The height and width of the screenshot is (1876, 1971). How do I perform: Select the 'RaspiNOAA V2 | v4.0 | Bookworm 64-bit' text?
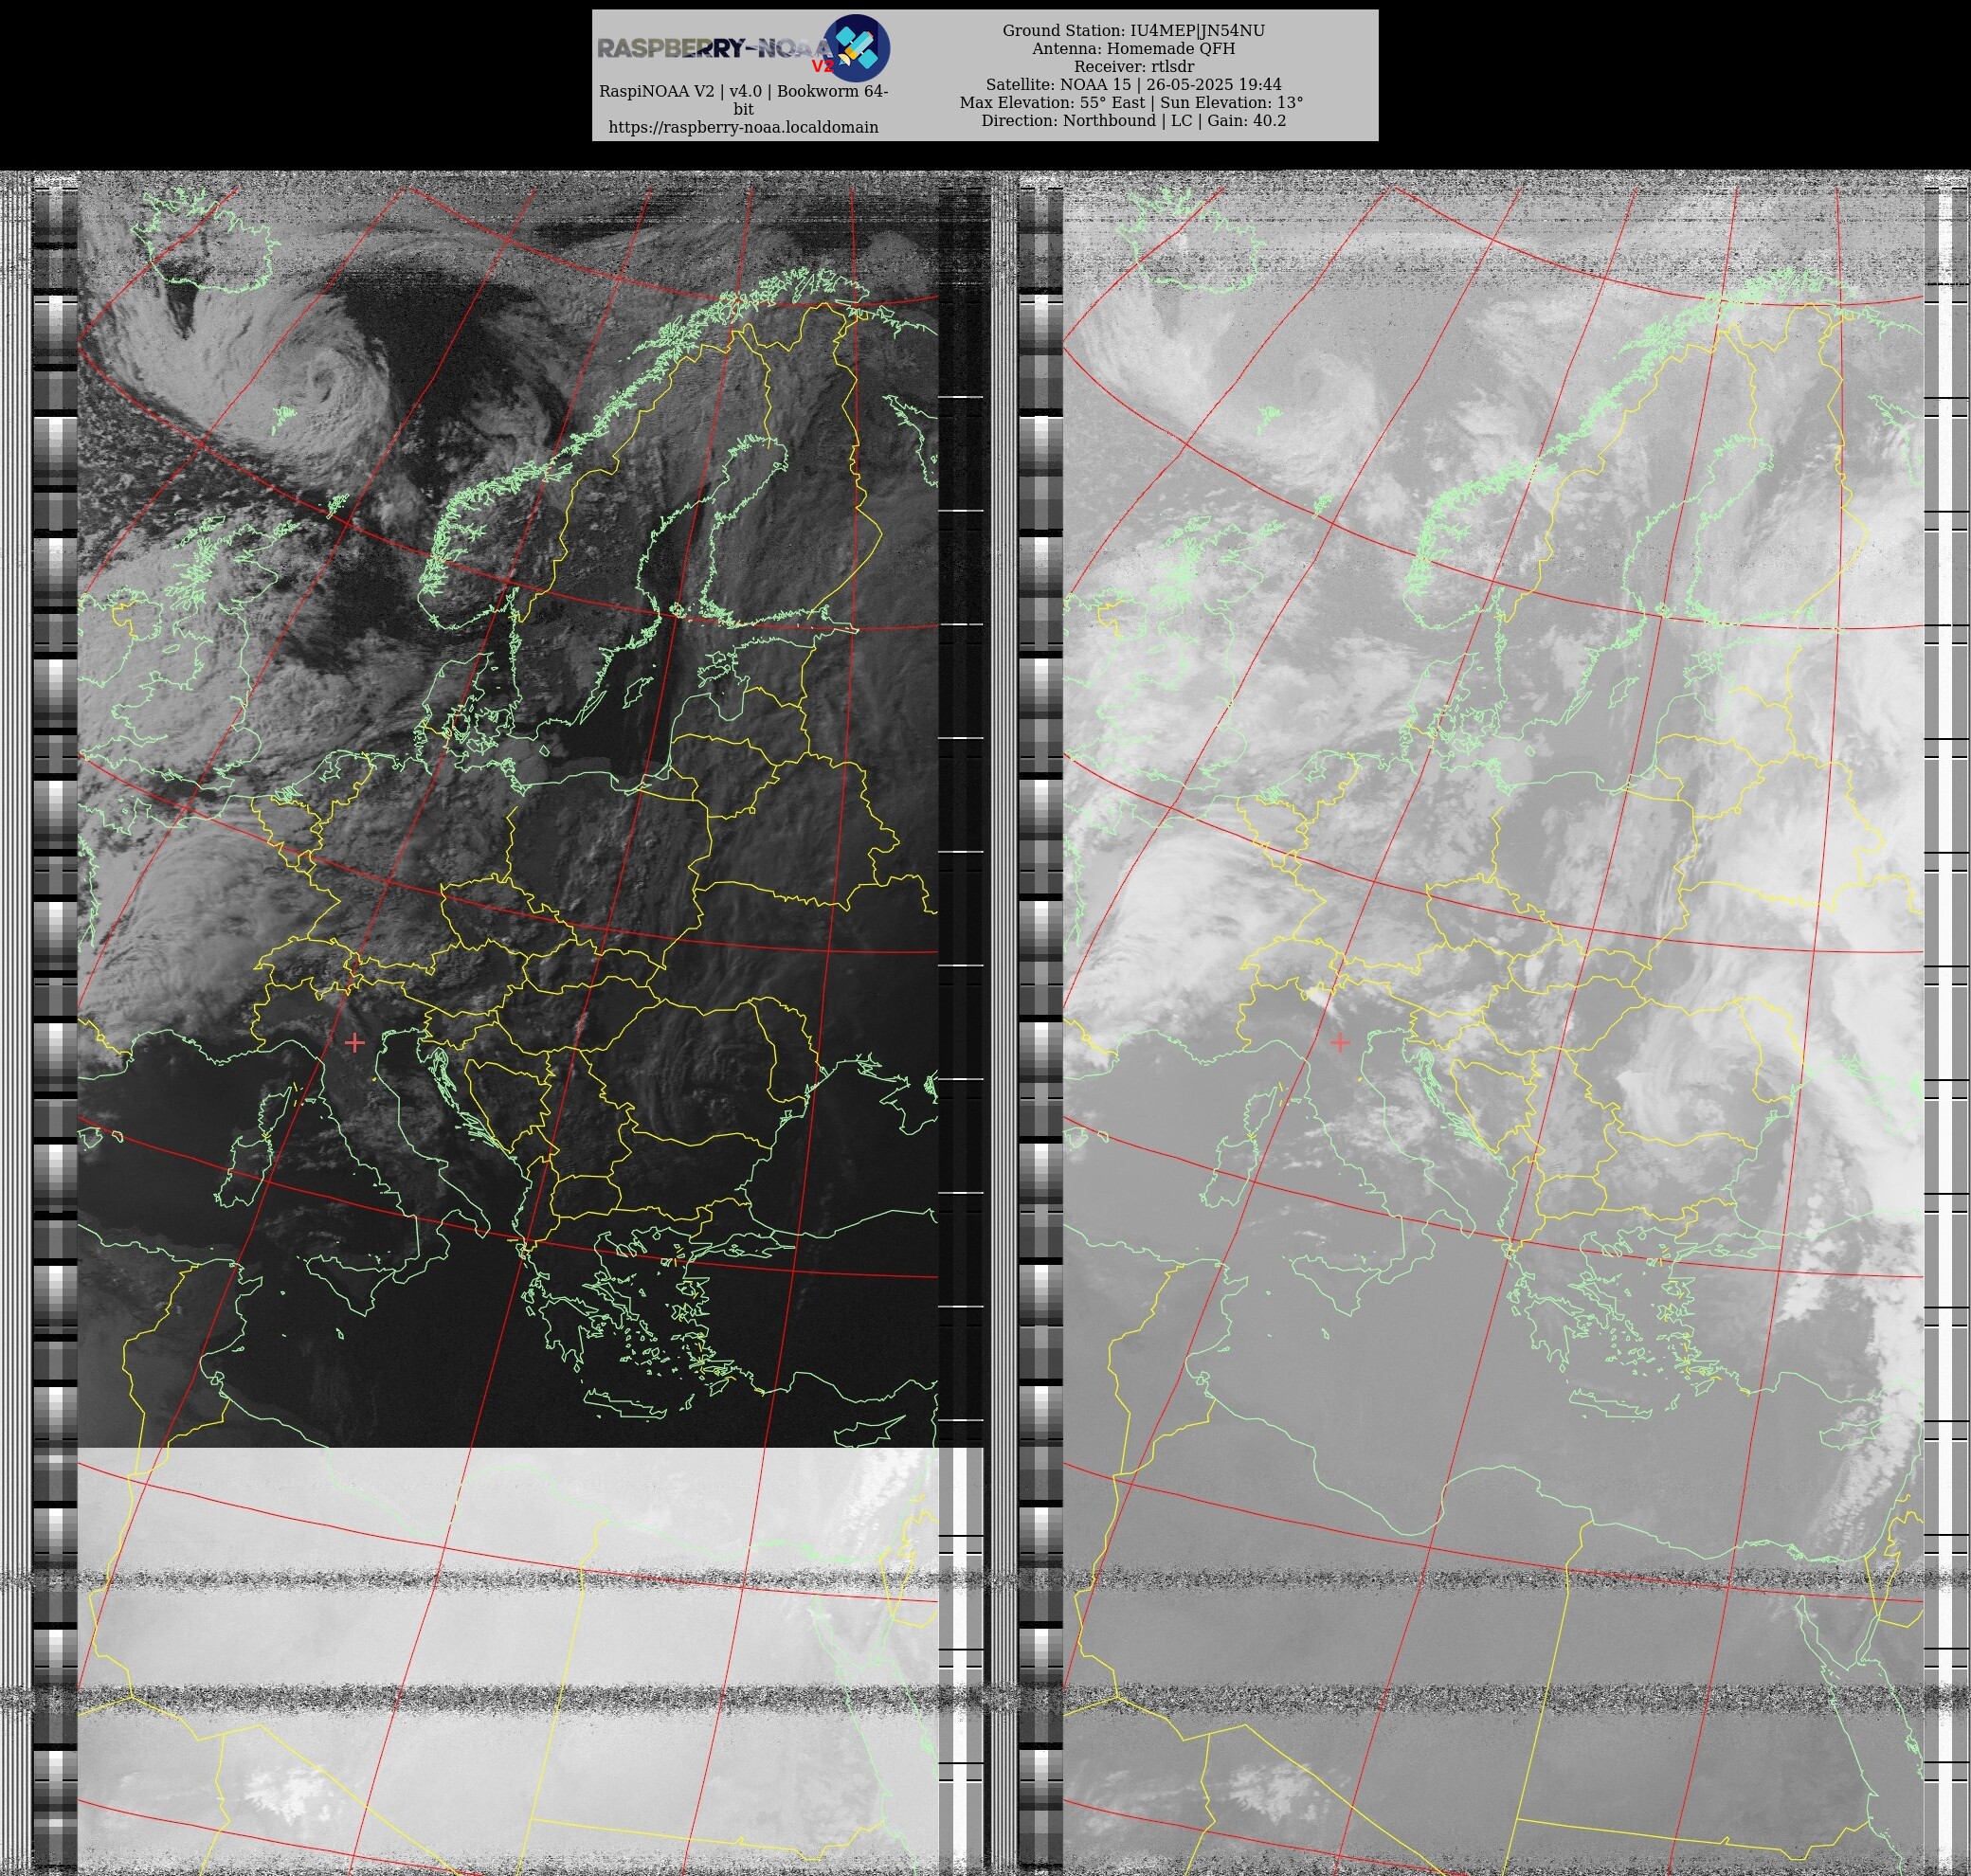(743, 100)
